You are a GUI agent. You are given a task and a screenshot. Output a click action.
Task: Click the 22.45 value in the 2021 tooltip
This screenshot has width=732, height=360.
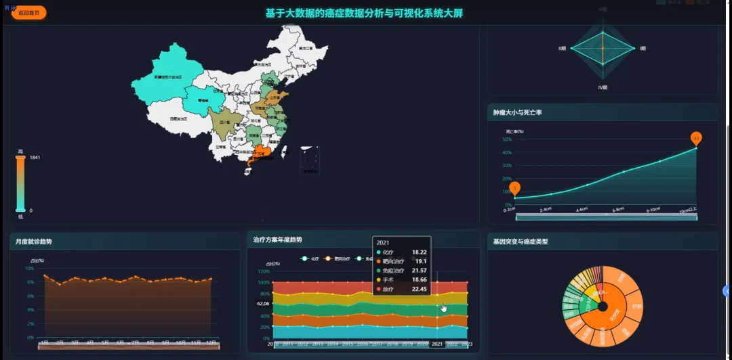point(420,289)
